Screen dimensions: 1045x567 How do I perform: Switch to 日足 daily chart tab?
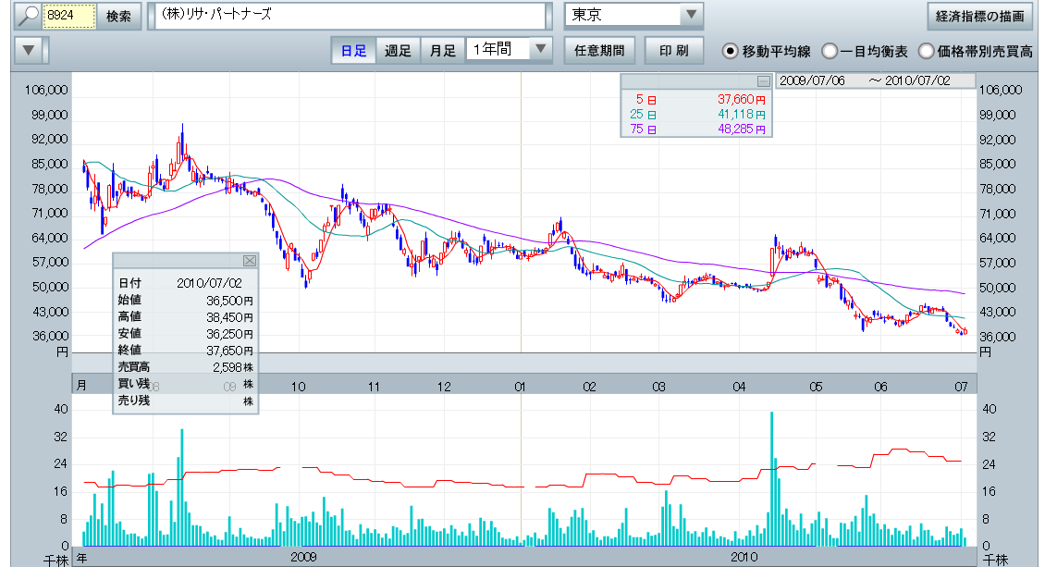tap(353, 50)
